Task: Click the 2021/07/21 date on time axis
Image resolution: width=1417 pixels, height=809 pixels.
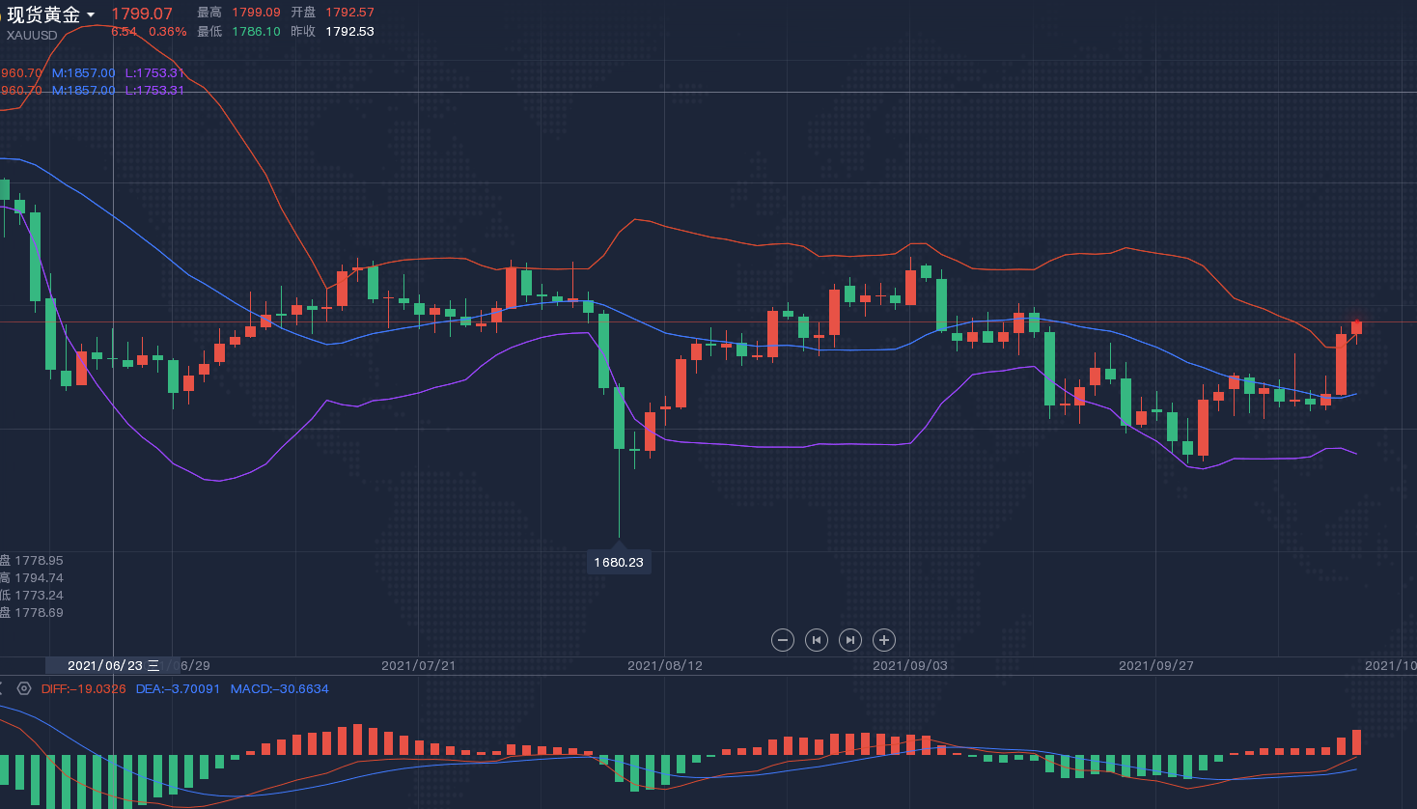Action: (418, 666)
